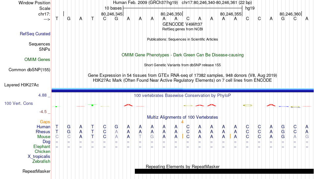Click the OMIM Gene Phenotypes title
Viewport: 314px width, 179px height.
(182, 55)
